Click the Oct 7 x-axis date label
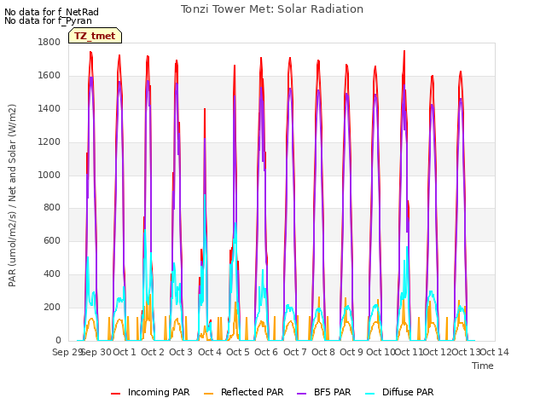Viewport: 546px width, 409px height. click(x=295, y=352)
